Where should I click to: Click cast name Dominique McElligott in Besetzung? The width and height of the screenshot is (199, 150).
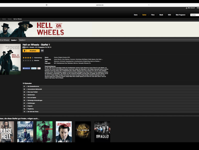pos(82,59)
